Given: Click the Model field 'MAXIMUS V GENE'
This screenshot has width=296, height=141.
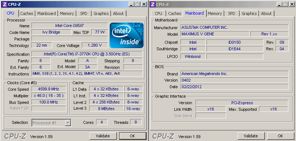Looking at the screenshot, I should point(215,34).
